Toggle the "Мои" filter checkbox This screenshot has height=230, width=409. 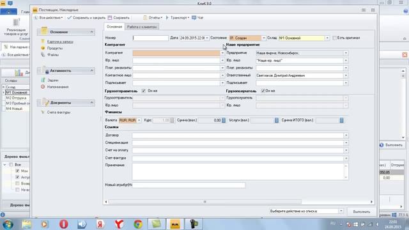pyautogui.click(x=17, y=171)
